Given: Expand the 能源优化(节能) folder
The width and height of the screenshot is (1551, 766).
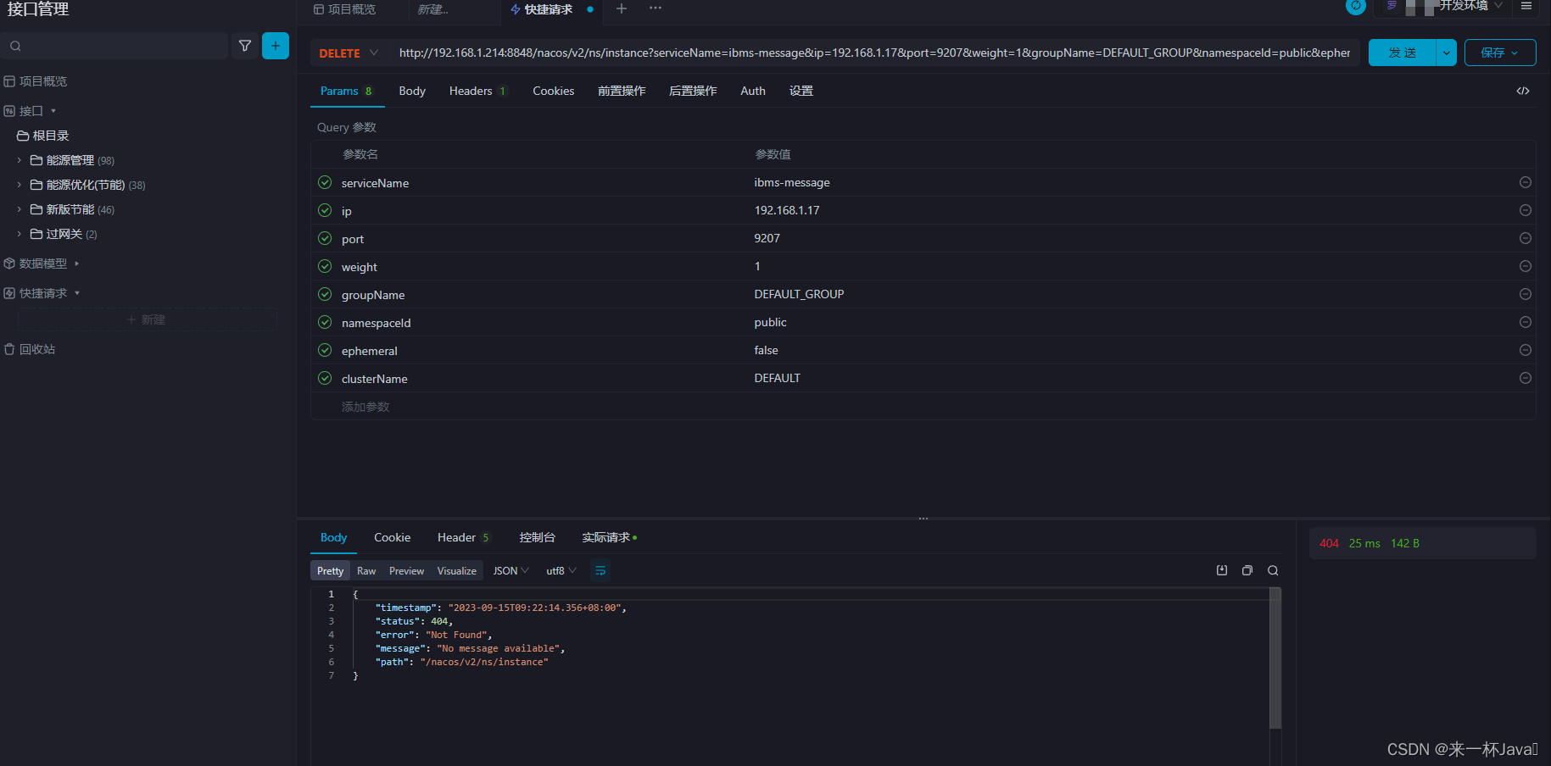Looking at the screenshot, I should coord(20,185).
